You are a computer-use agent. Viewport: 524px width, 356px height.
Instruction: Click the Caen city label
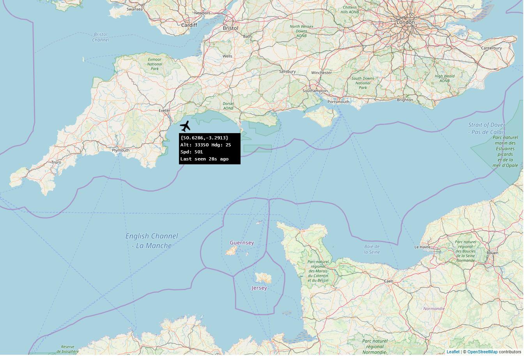[x=389, y=281]
